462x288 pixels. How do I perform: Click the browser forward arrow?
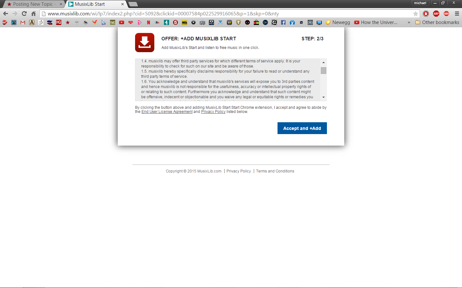click(15, 13)
